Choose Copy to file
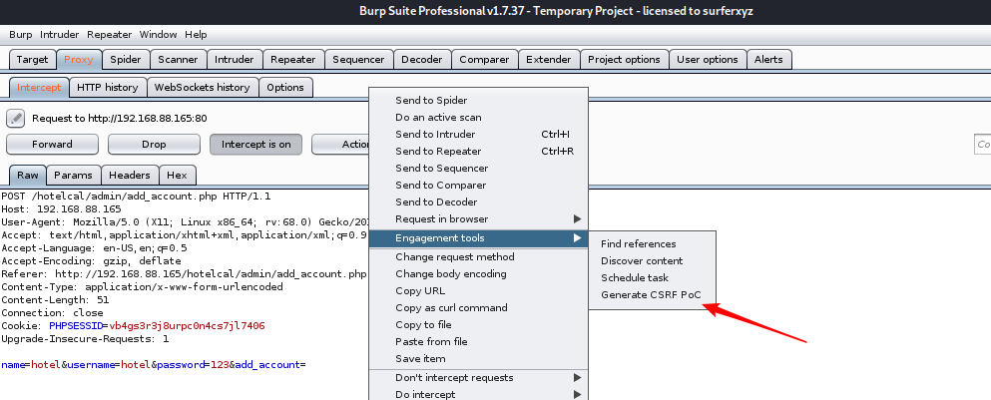 pos(478,325)
